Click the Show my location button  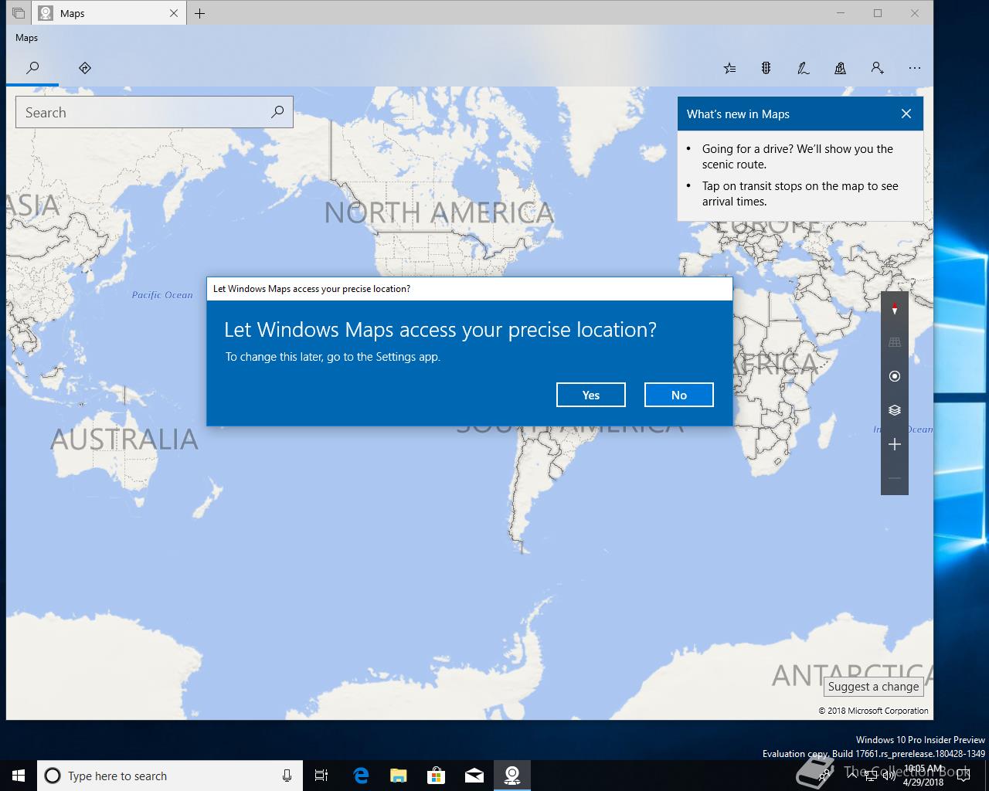pyautogui.click(x=895, y=376)
